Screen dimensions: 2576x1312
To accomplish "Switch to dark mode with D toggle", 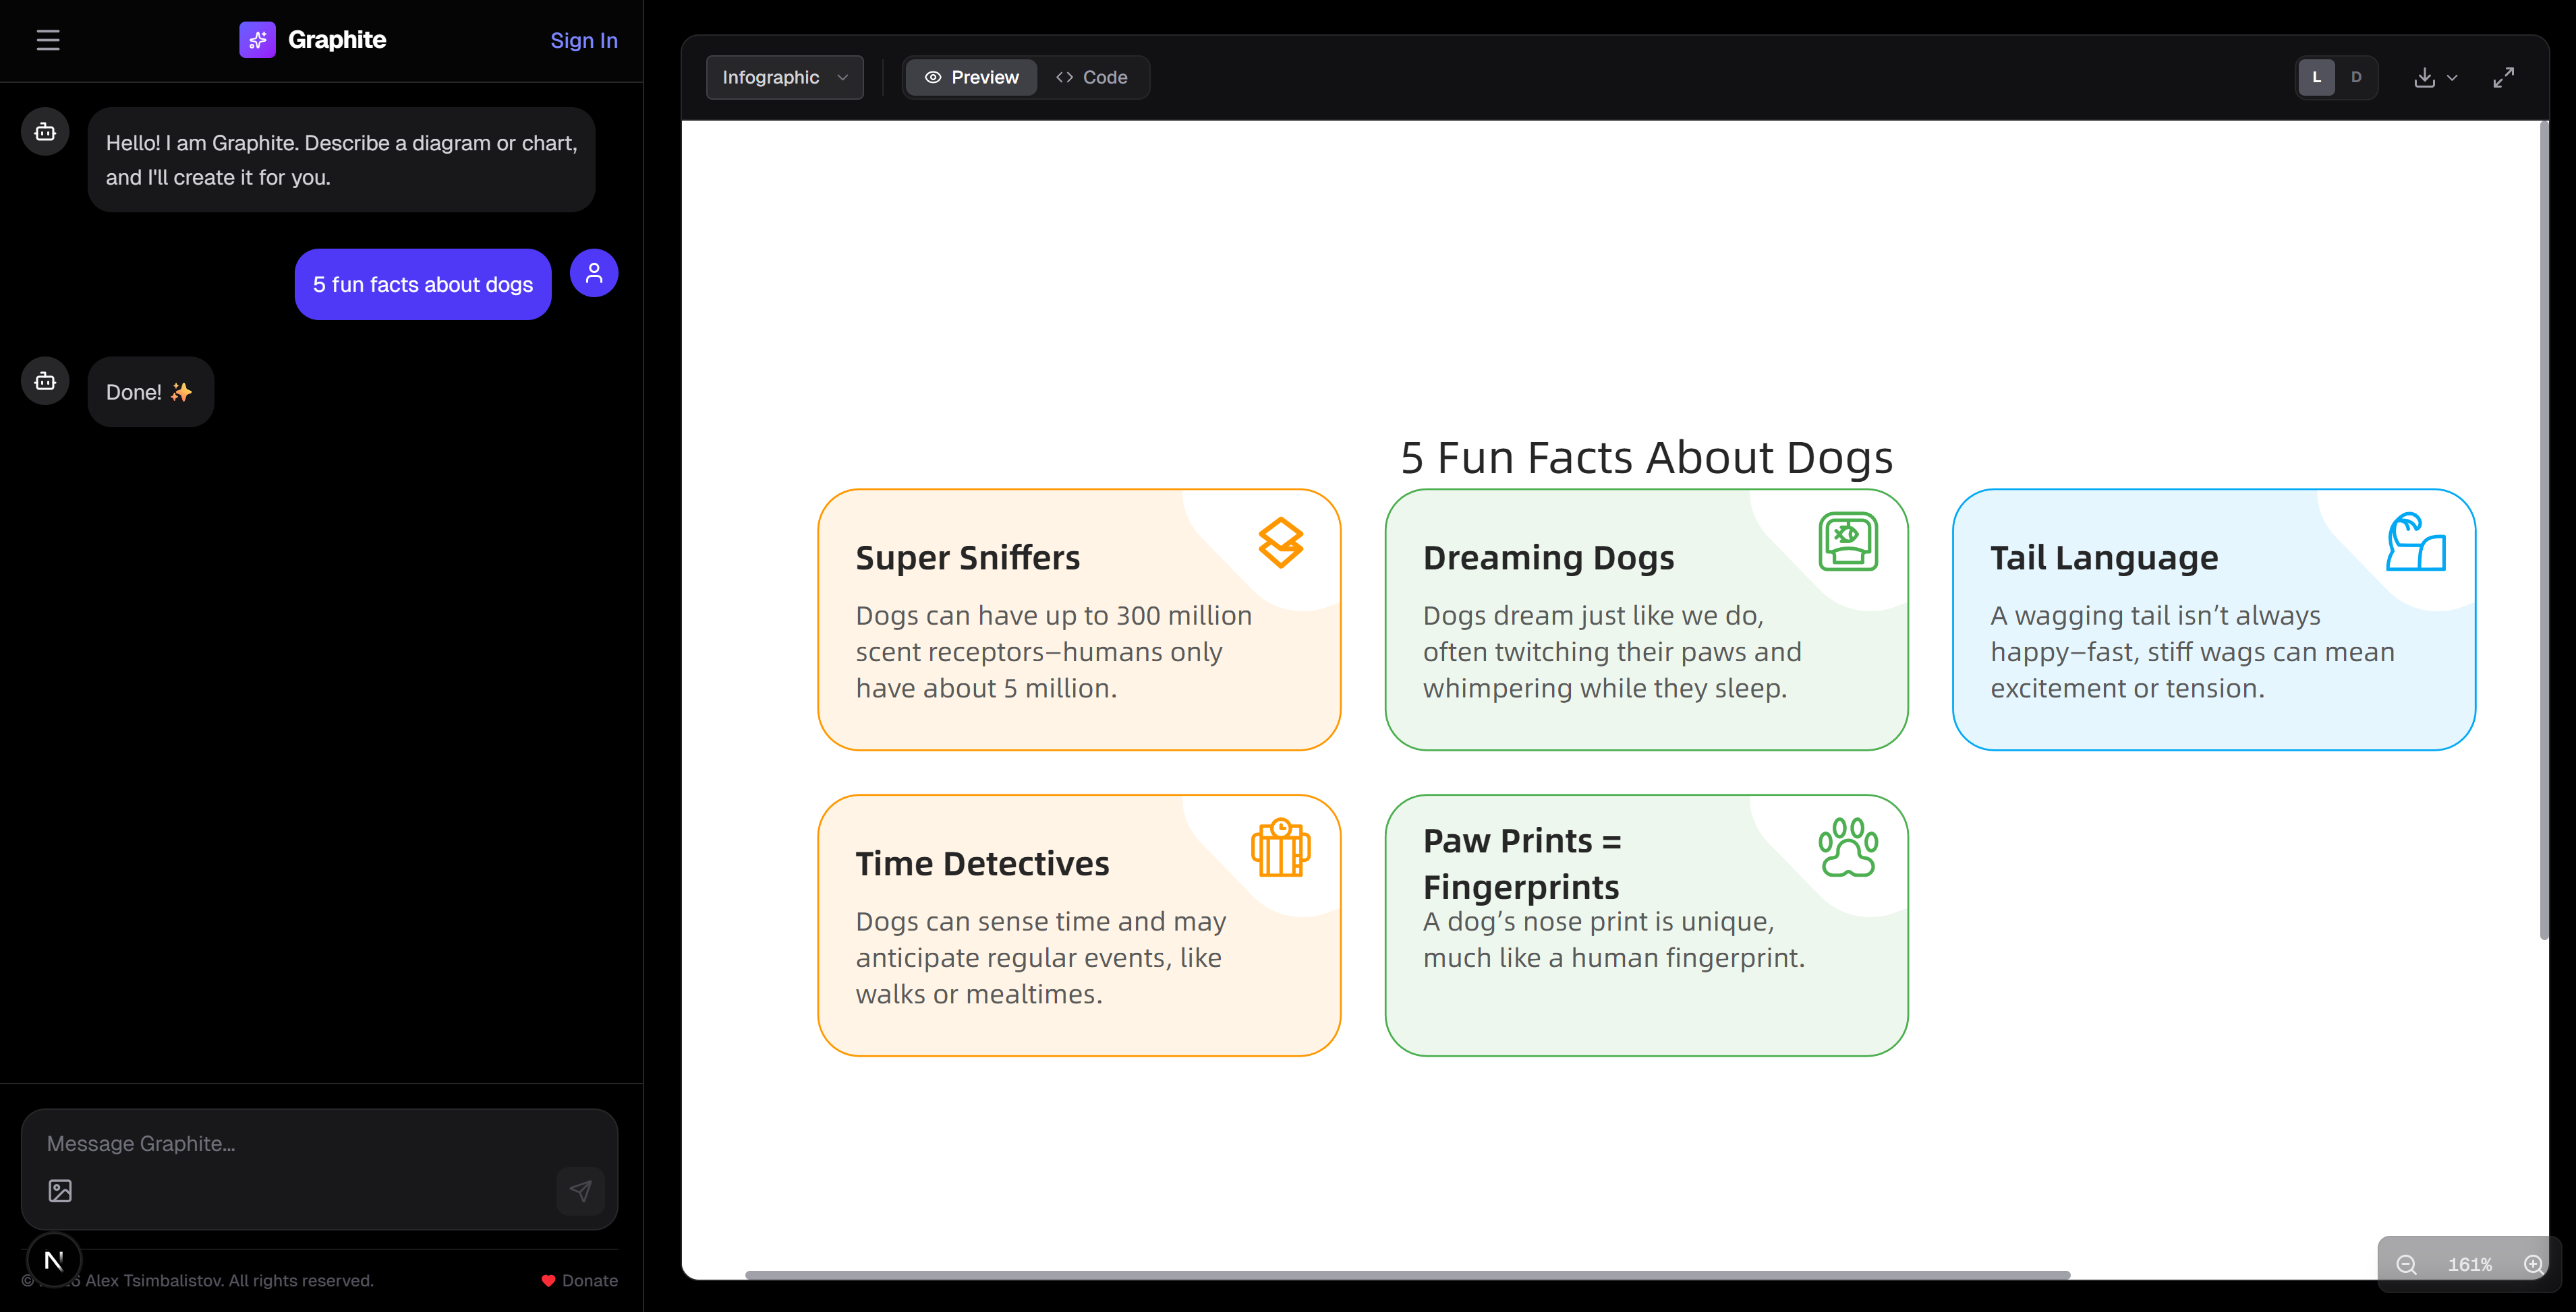I will point(2358,77).
